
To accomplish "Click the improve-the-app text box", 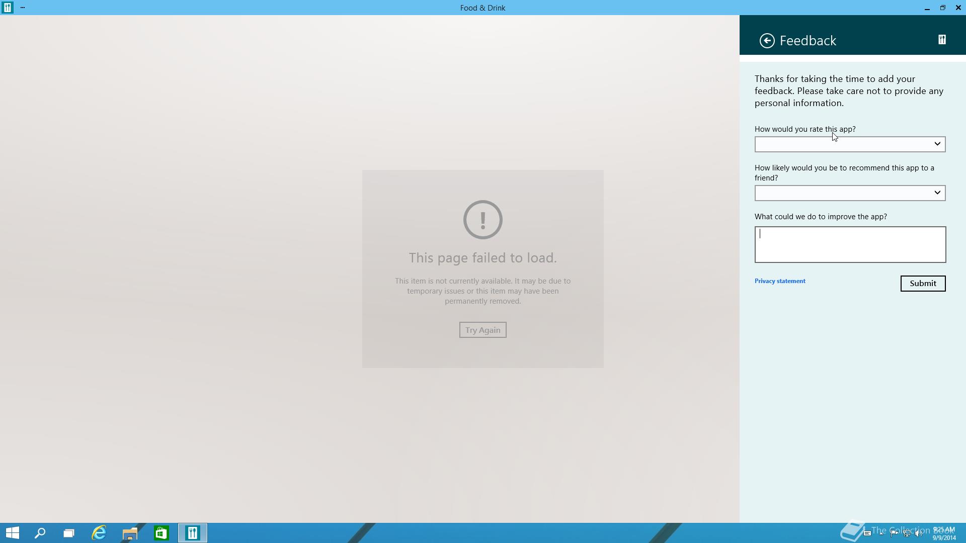I will (x=850, y=244).
